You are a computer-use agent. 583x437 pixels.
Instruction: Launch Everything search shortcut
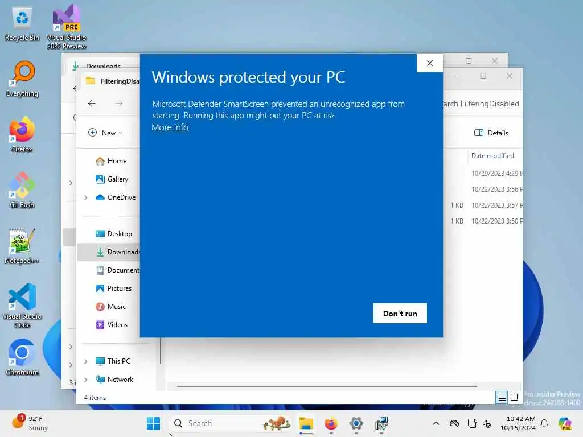pos(22,80)
